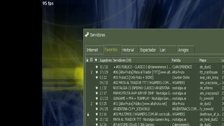The image size is (224, 126).
Task: Click the shield icon of the 2 / 17 row
Action: pos(97,93)
